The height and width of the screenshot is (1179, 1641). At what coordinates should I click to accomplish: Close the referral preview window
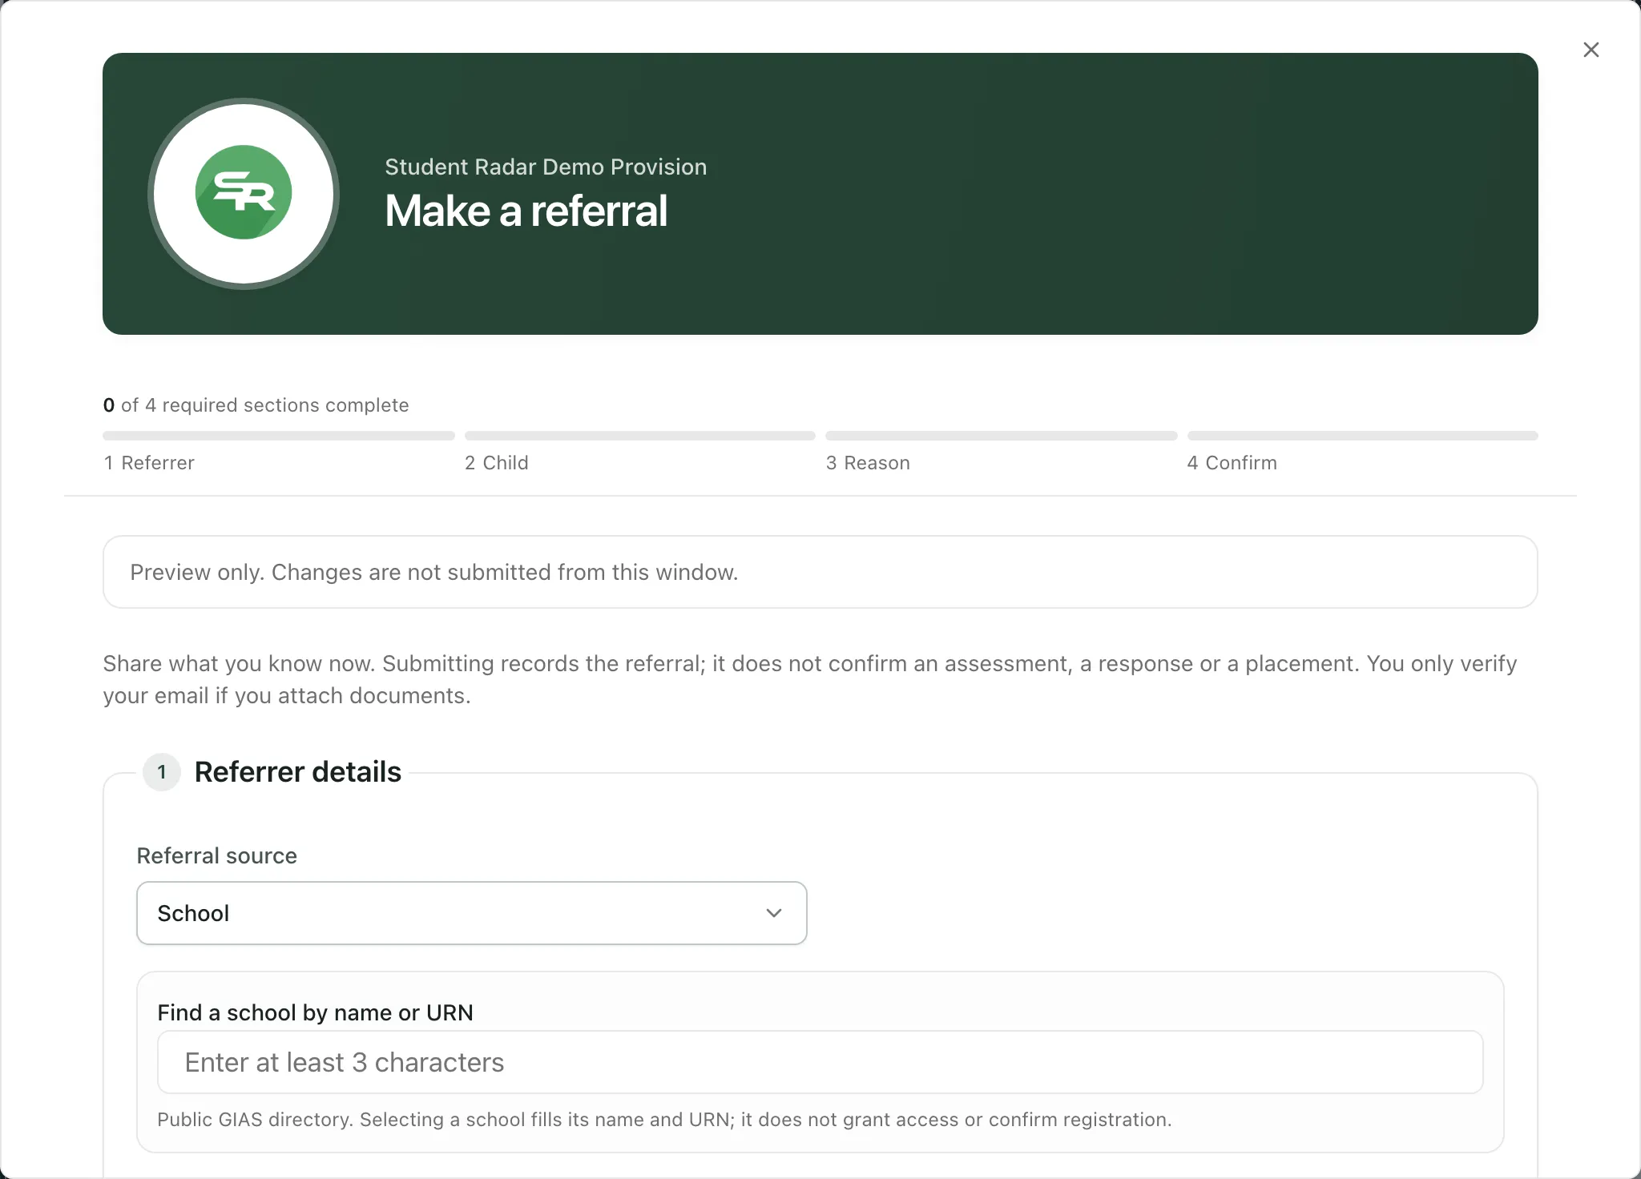tap(1591, 50)
